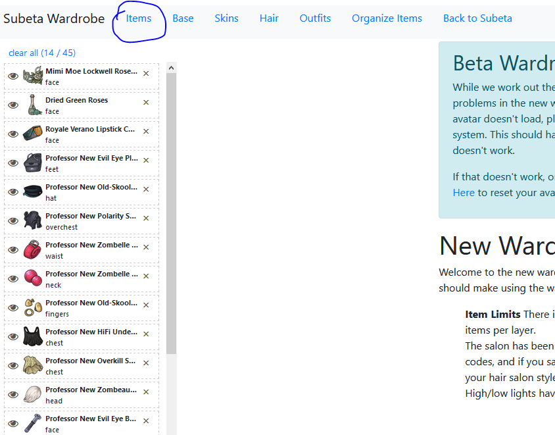Remove Professor New Polarity overchest item
Image resolution: width=555 pixels, height=435 pixels.
(x=146, y=218)
